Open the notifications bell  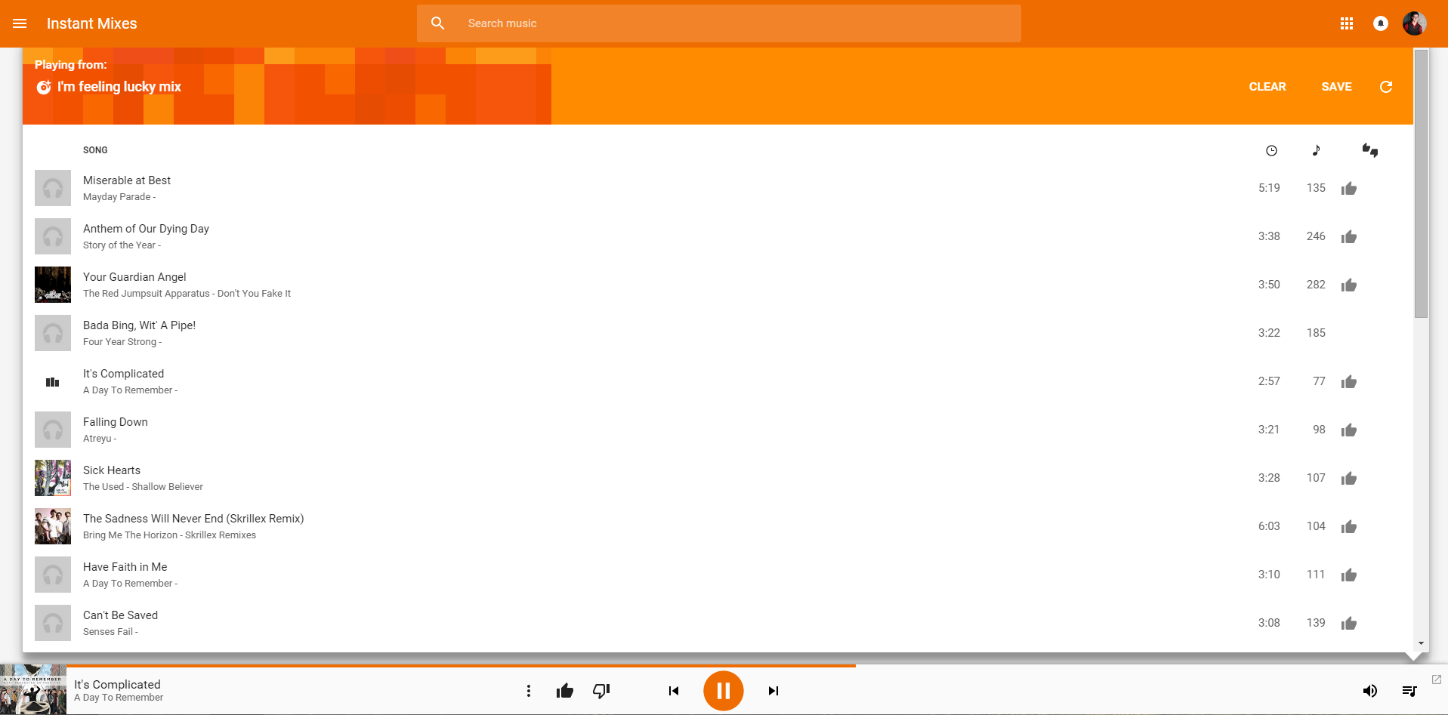click(1381, 23)
